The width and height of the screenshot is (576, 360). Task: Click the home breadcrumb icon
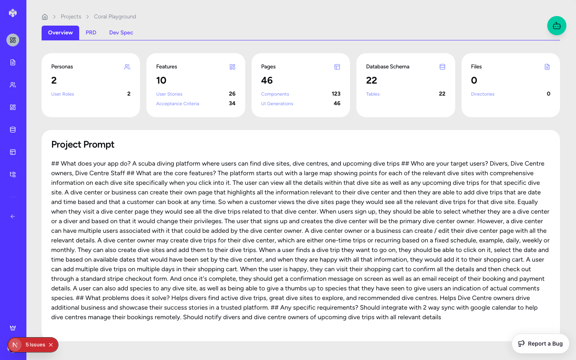45,17
